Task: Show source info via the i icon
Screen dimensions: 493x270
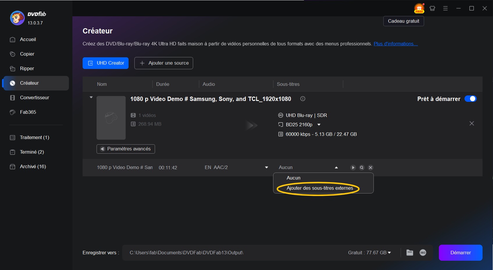Action: click(x=303, y=99)
